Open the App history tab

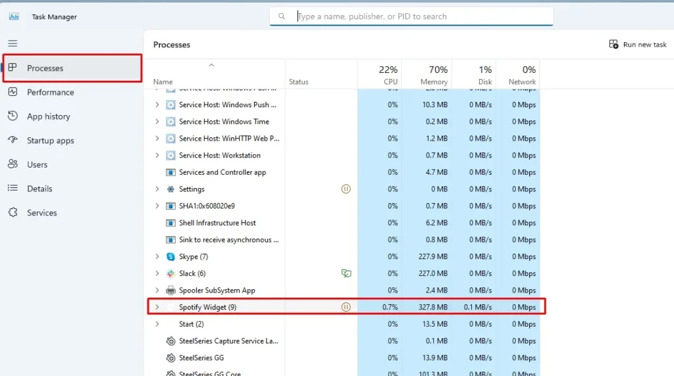72,116
